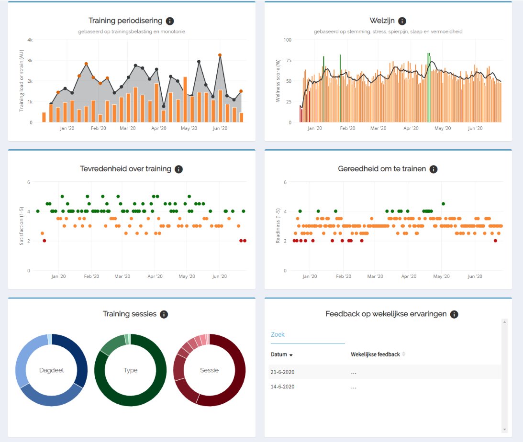Viewport: 523px width, 442px height.
Task: Show info for Training sessies
Action: click(164, 314)
